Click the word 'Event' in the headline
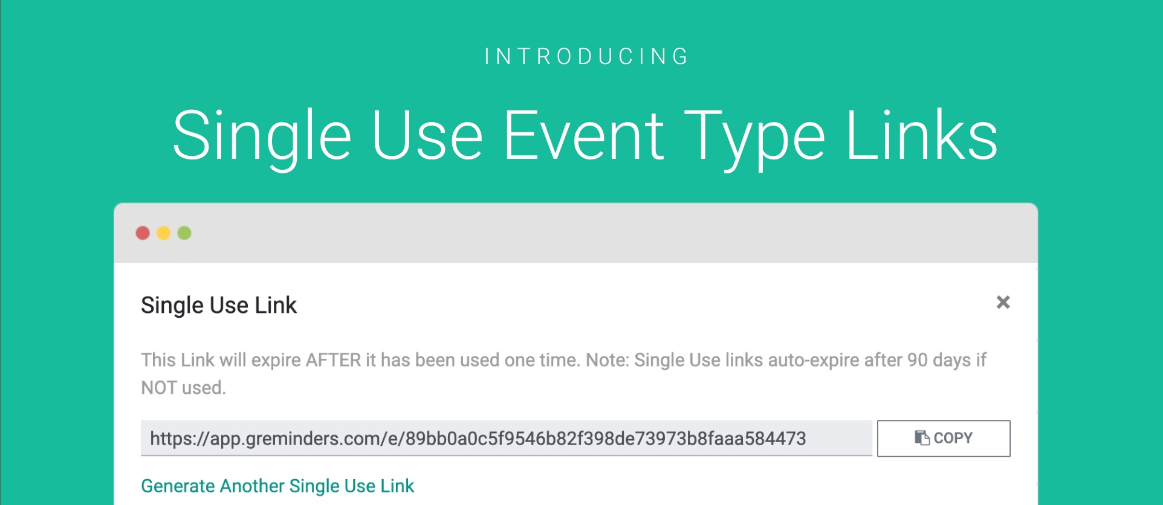The width and height of the screenshot is (1163, 505). (583, 137)
